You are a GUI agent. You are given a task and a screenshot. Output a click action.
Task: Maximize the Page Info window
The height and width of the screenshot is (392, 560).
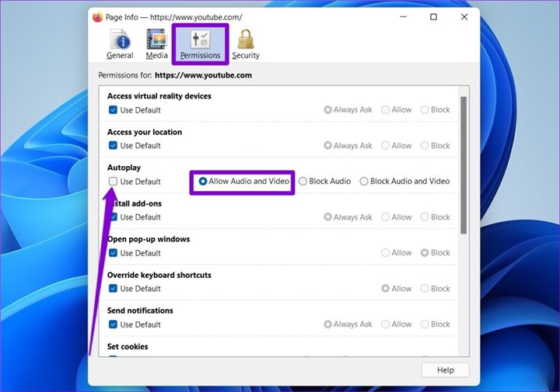[x=433, y=17]
